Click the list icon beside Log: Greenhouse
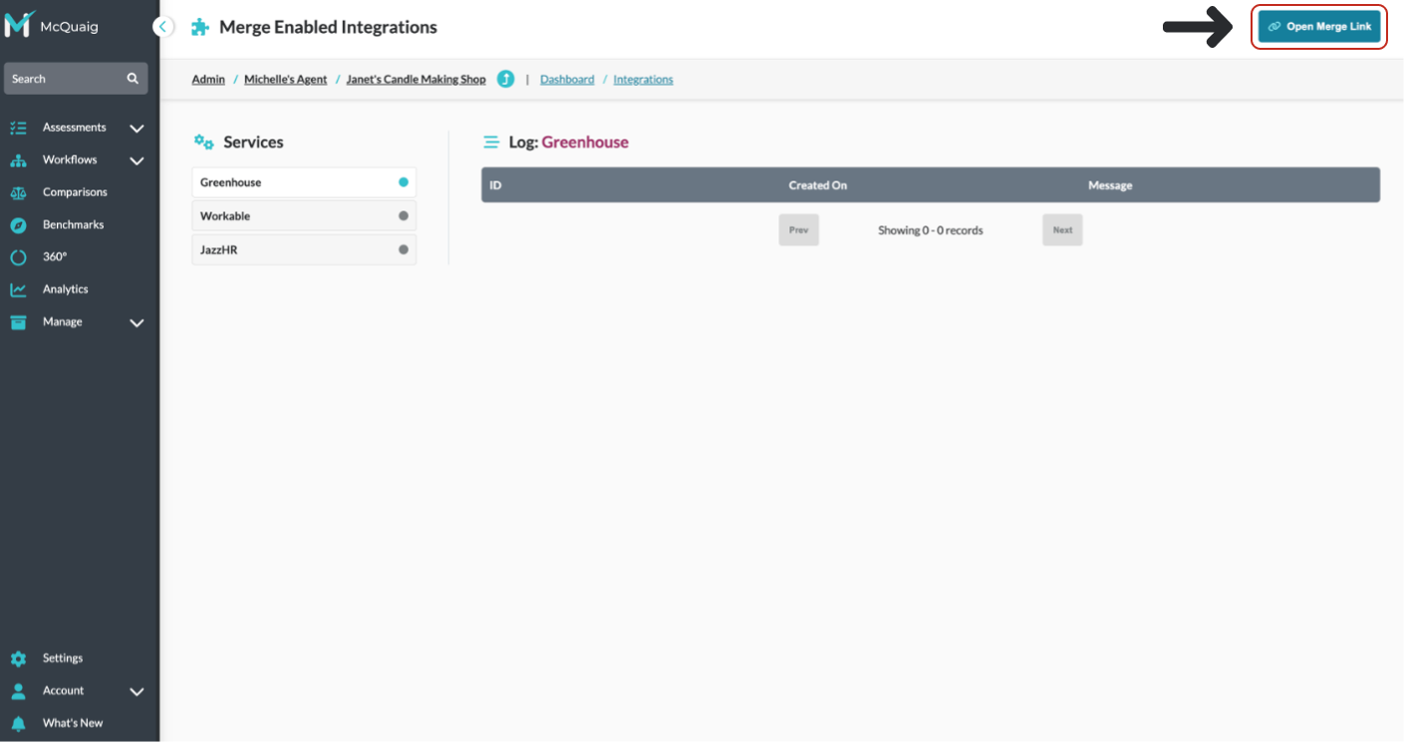 pyautogui.click(x=491, y=140)
